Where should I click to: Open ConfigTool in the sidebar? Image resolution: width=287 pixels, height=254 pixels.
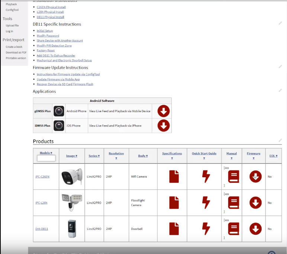coord(12,10)
